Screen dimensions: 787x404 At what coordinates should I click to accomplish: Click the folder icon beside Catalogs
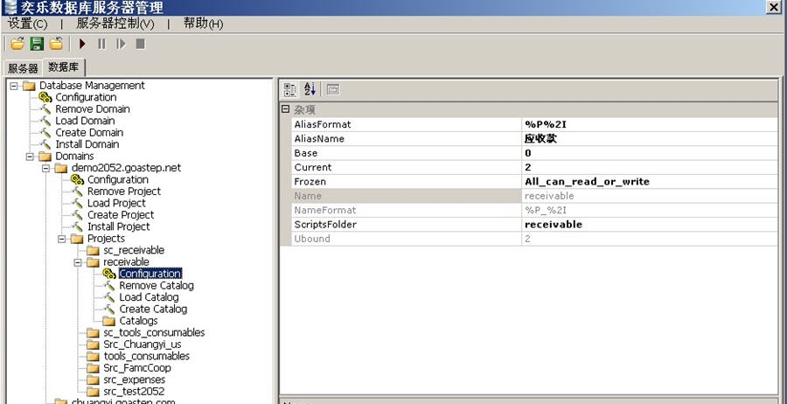[109, 321]
